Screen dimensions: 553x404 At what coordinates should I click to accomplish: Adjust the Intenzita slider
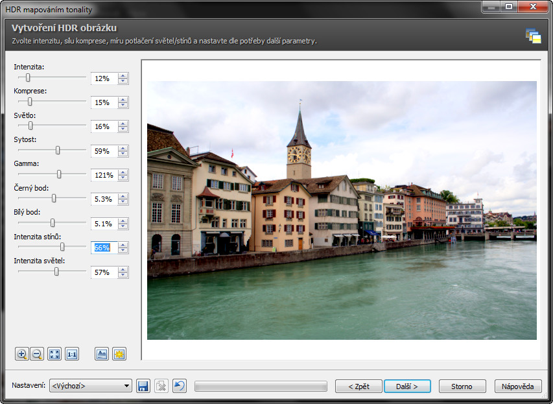(28, 78)
